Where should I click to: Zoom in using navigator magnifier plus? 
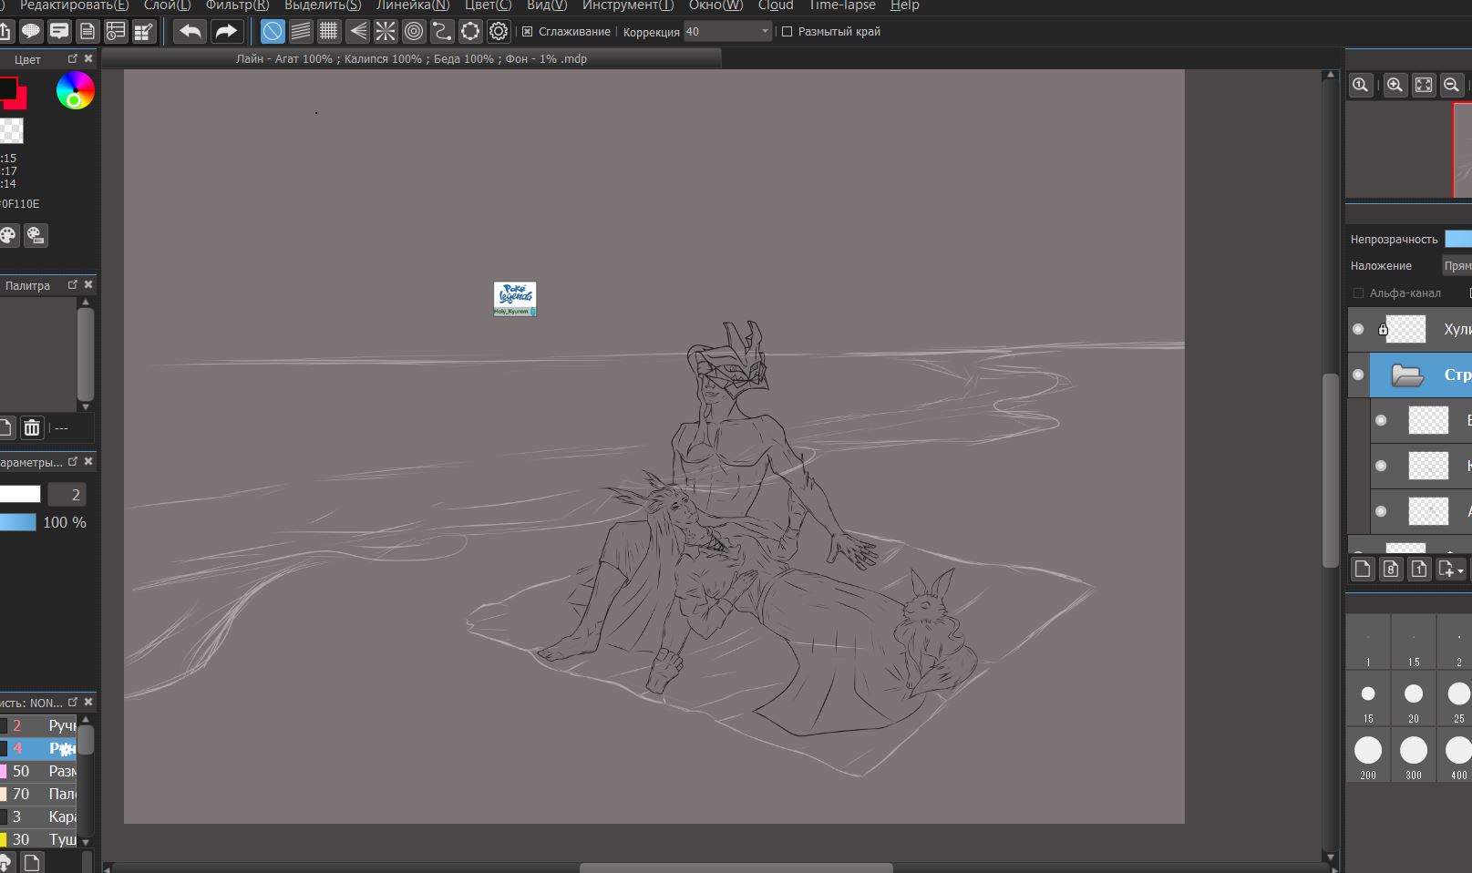point(1395,85)
